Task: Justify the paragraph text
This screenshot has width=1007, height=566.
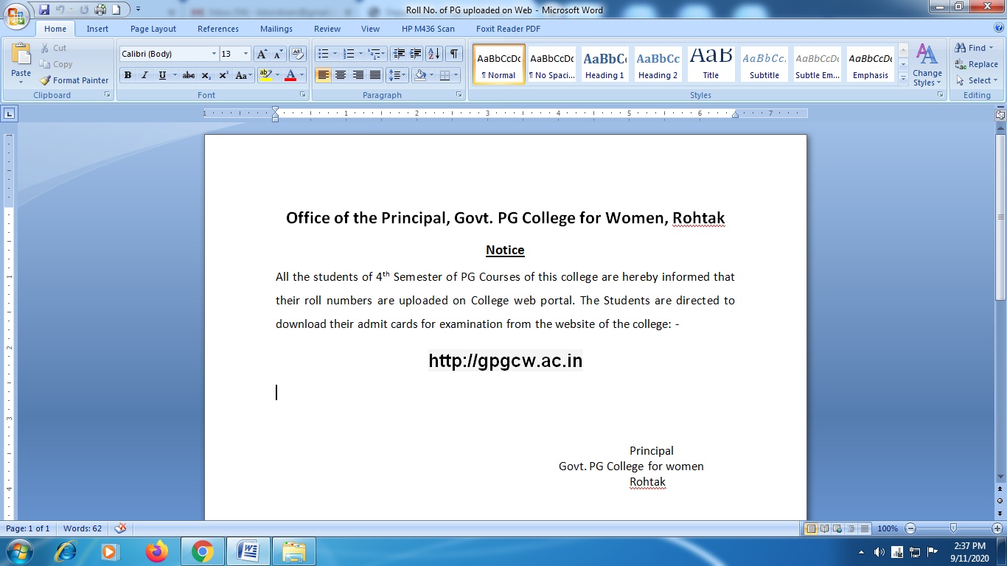Action: click(x=375, y=75)
